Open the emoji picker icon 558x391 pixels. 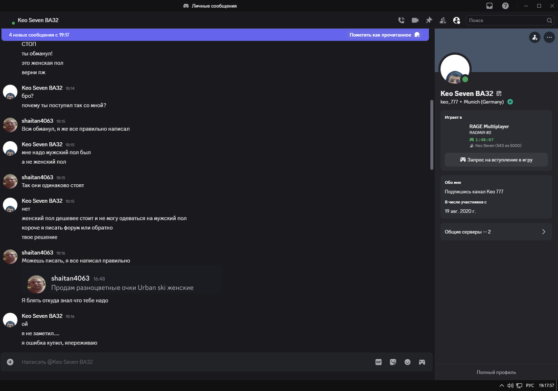(x=407, y=362)
